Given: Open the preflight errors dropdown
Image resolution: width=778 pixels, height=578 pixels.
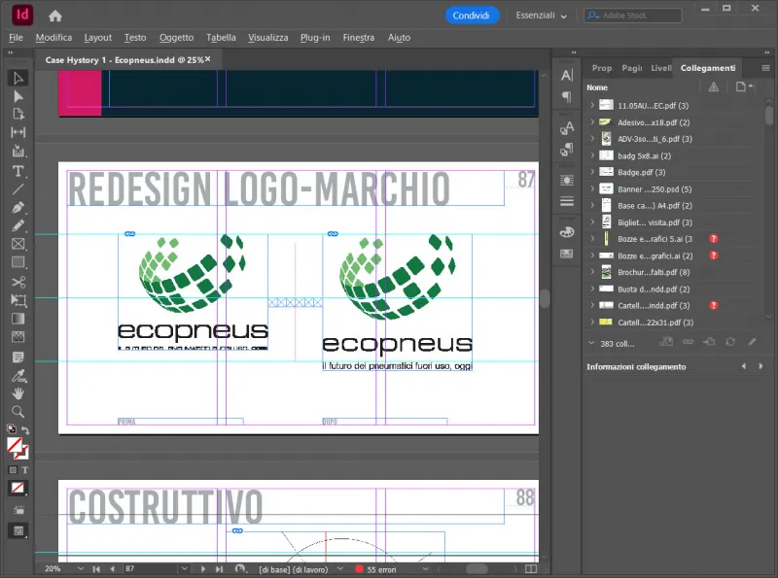Looking at the screenshot, I should (x=425, y=568).
